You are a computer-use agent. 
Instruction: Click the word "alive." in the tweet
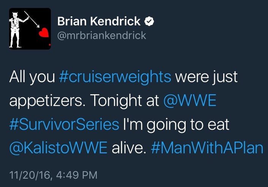click(x=129, y=147)
